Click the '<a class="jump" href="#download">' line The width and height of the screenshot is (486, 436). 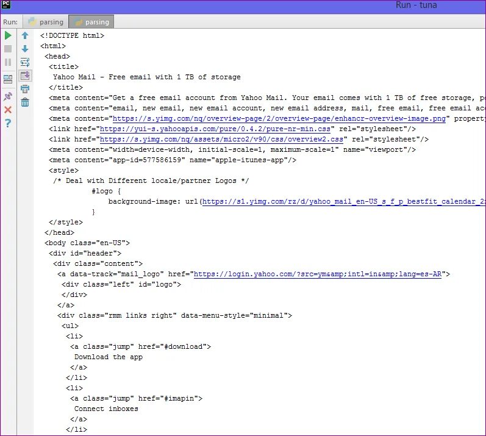click(x=140, y=347)
